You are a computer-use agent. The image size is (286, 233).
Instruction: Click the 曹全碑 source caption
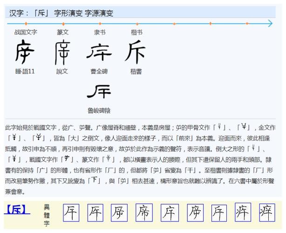[99, 71]
